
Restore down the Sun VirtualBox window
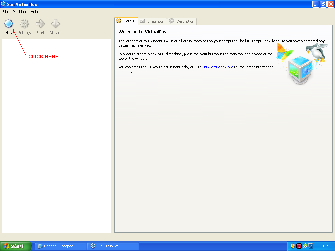(323, 4)
